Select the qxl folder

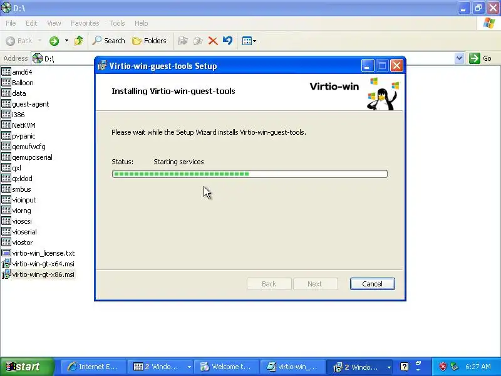point(11,168)
